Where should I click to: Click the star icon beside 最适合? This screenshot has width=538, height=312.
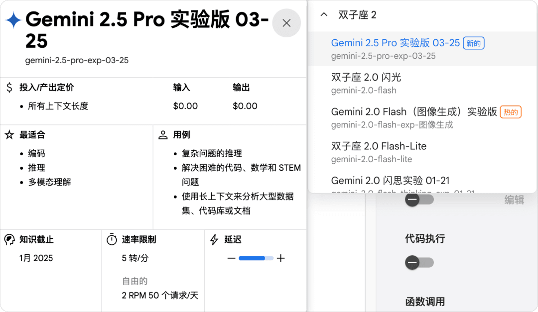click(x=9, y=135)
